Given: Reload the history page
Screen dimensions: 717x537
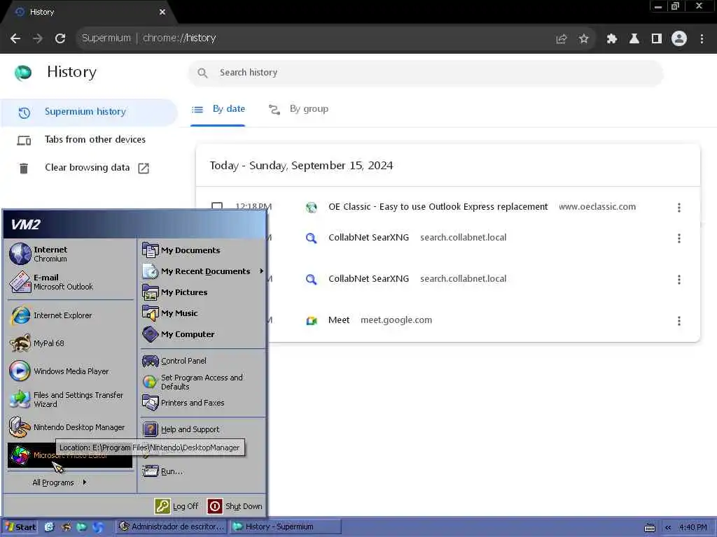Looking at the screenshot, I should click(x=60, y=38).
